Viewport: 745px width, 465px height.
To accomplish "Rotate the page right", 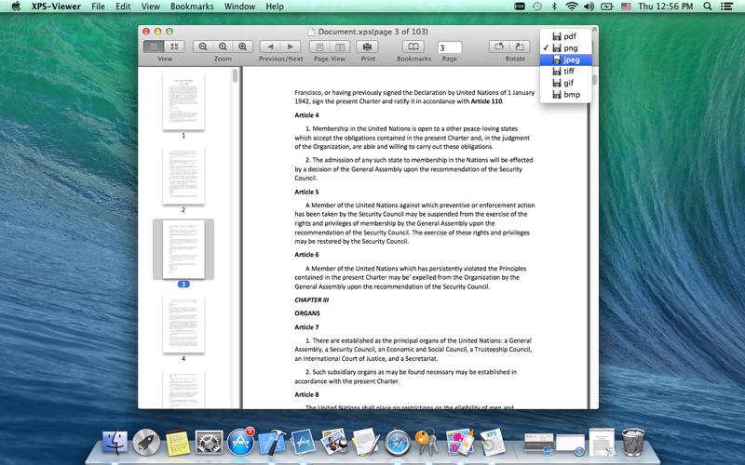I will pos(520,46).
